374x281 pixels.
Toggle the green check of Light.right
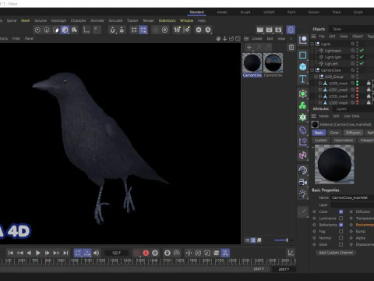362,57
